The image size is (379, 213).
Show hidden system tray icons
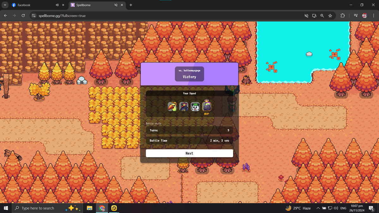318,208
